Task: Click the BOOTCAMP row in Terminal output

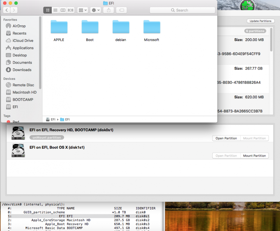Action: [79, 228]
